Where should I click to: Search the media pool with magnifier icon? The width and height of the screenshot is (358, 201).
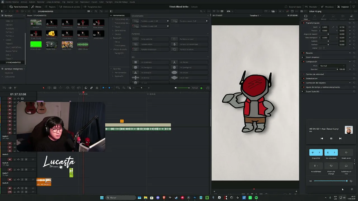pyautogui.click(x=96, y=11)
